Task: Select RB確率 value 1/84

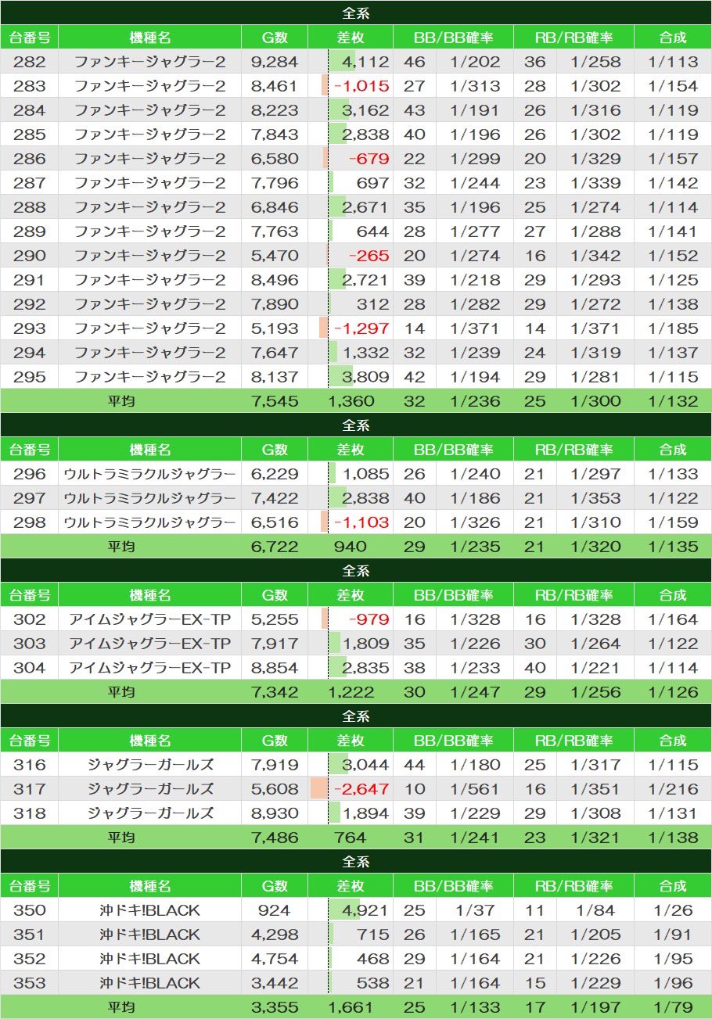Action: point(595,910)
